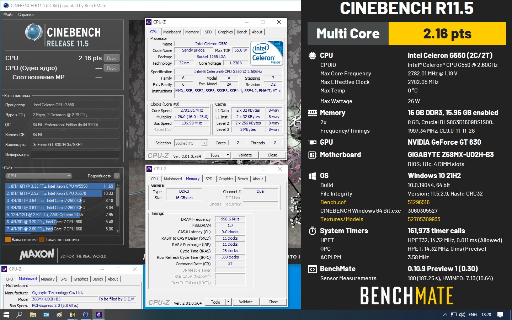Viewport: 512px width, 320px height.
Task: Click the 18:28 taskbar clock
Action: [486, 315]
